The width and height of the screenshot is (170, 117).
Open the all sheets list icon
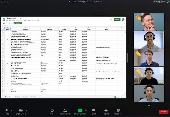click(x=5, y=97)
